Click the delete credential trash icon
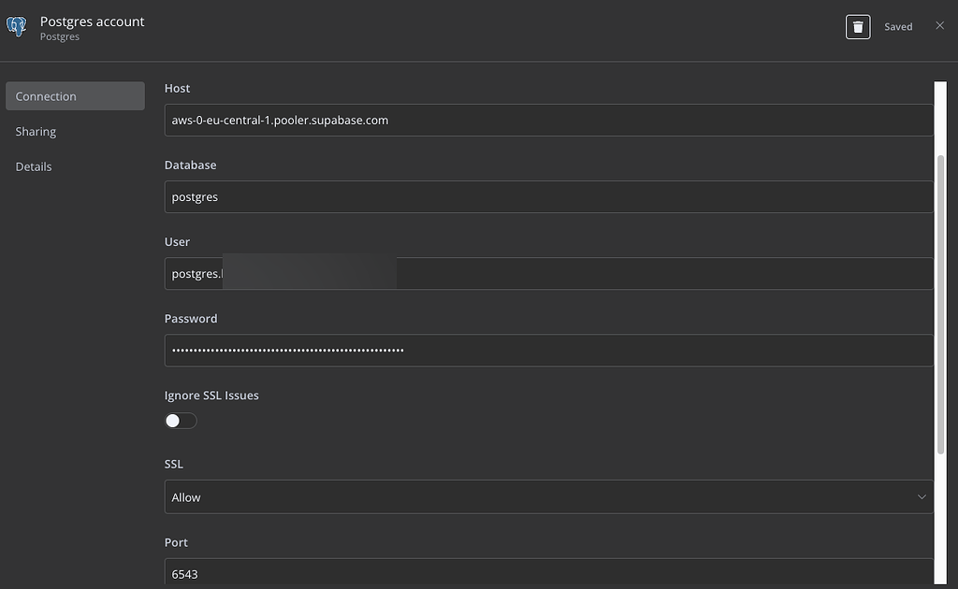Image resolution: width=958 pixels, height=589 pixels. pos(858,27)
